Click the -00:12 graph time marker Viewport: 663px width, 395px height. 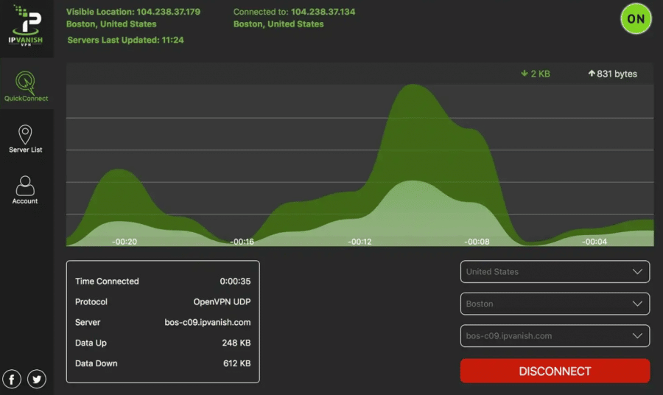[359, 242]
